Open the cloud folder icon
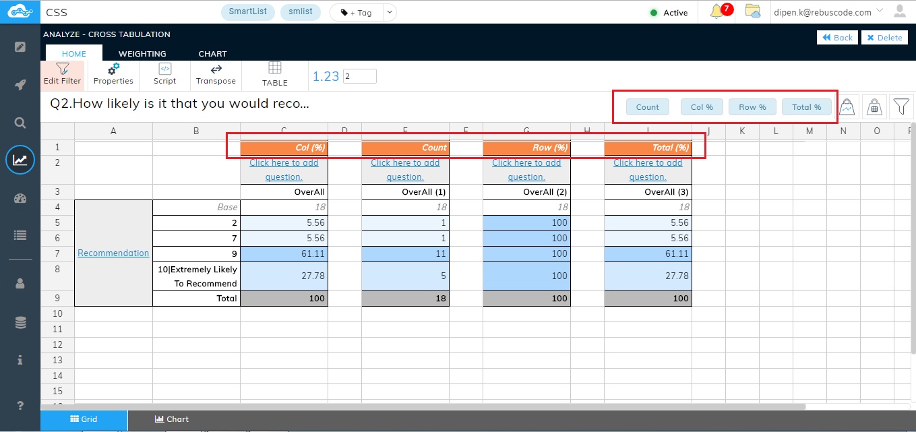 click(x=752, y=11)
